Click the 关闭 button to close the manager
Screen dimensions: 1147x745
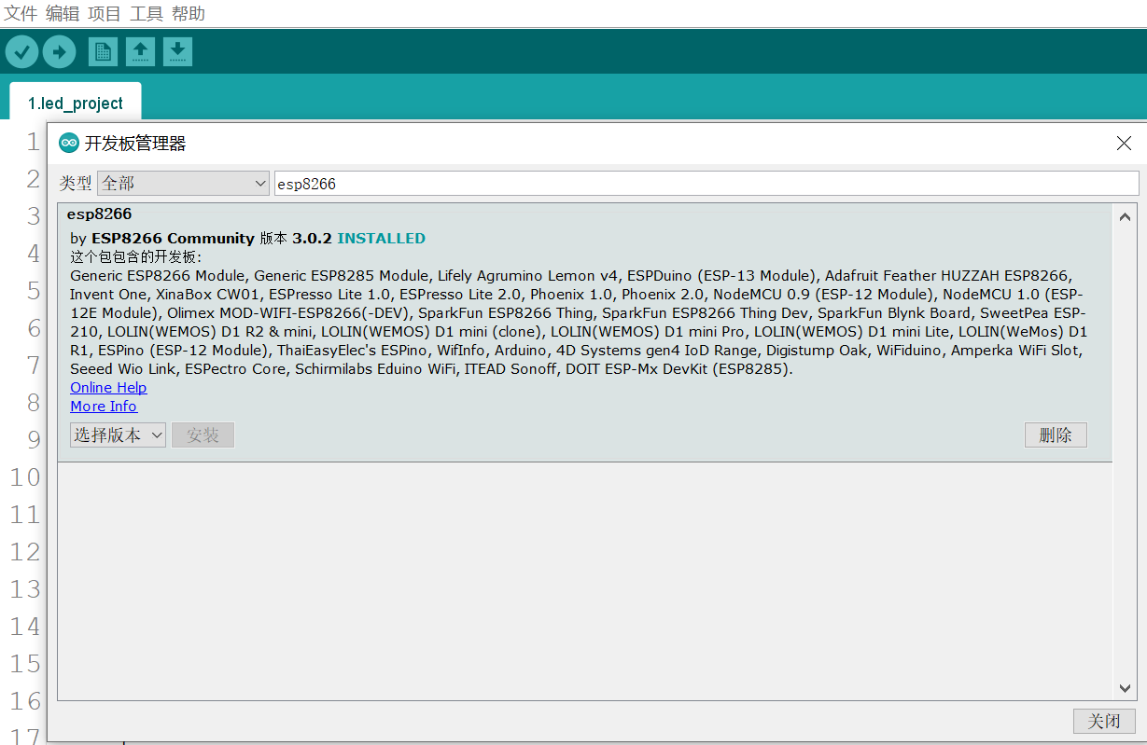pos(1104,721)
